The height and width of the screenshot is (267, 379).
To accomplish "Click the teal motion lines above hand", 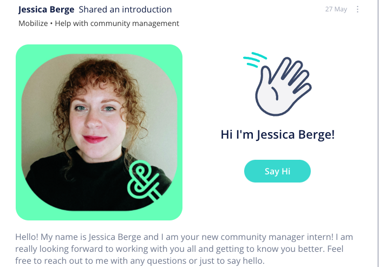I will click(254, 59).
